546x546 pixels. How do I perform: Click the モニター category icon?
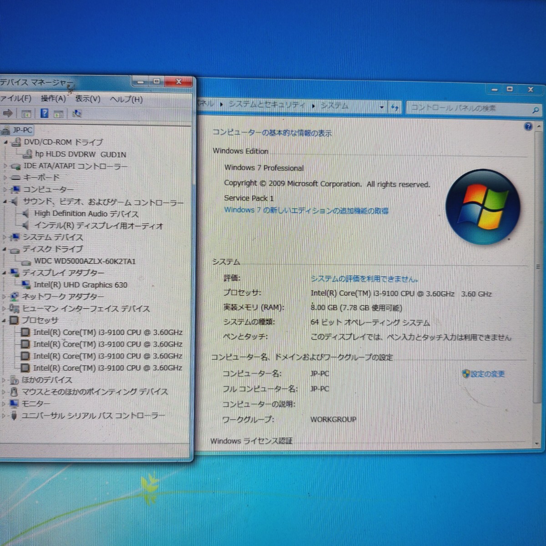14,404
